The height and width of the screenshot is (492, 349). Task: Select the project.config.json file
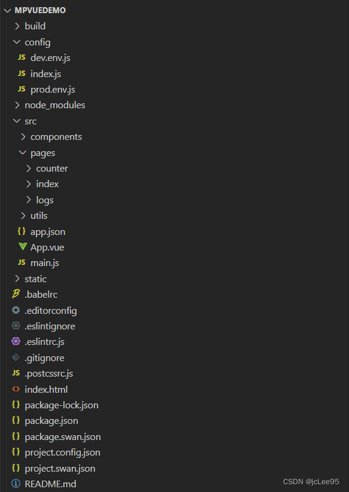click(x=62, y=453)
